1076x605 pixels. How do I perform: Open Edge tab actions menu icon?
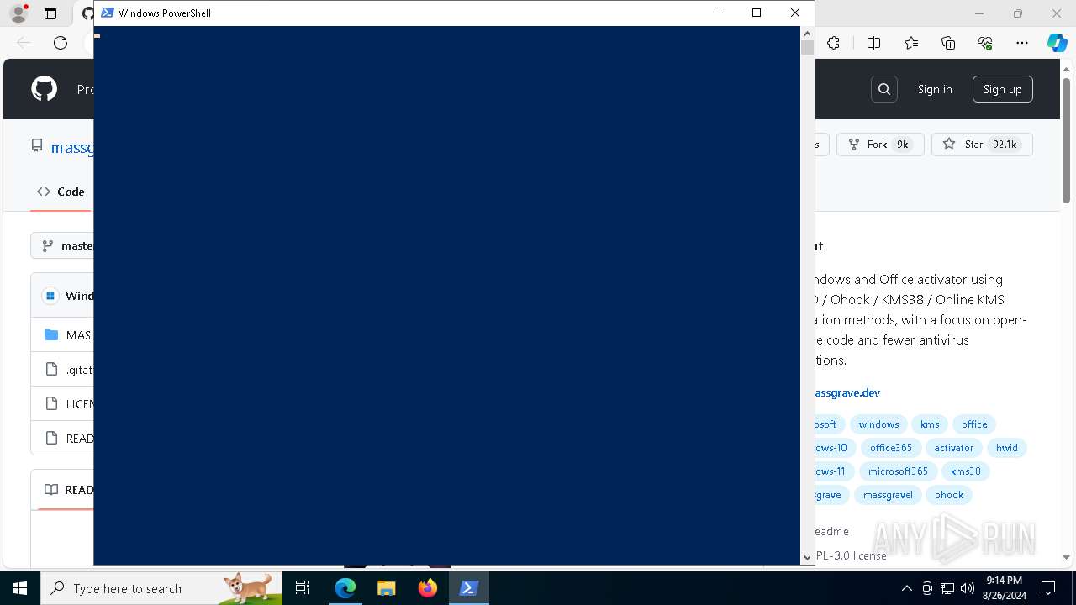coord(50,13)
